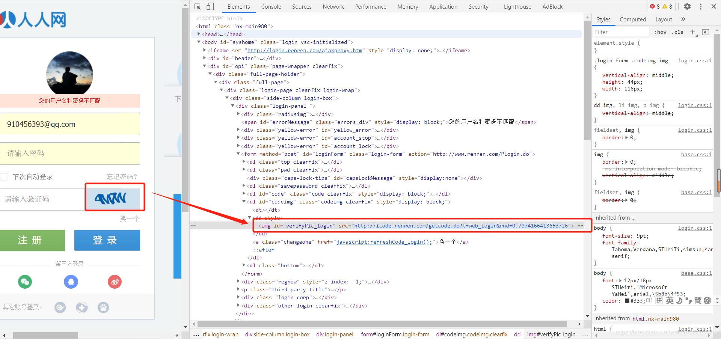Image resolution: width=721 pixels, height=339 pixels.
Task: Add a new style rule with plus icon
Action: coord(693,32)
